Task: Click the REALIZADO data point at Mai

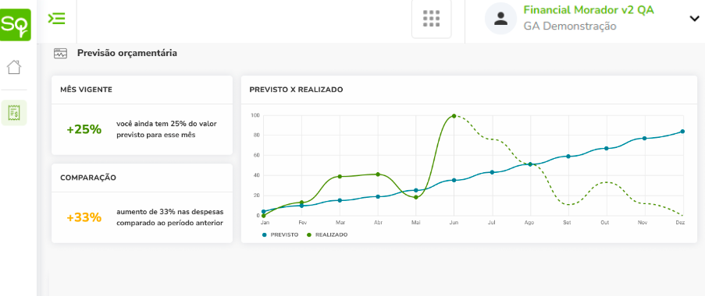Action: click(x=415, y=197)
